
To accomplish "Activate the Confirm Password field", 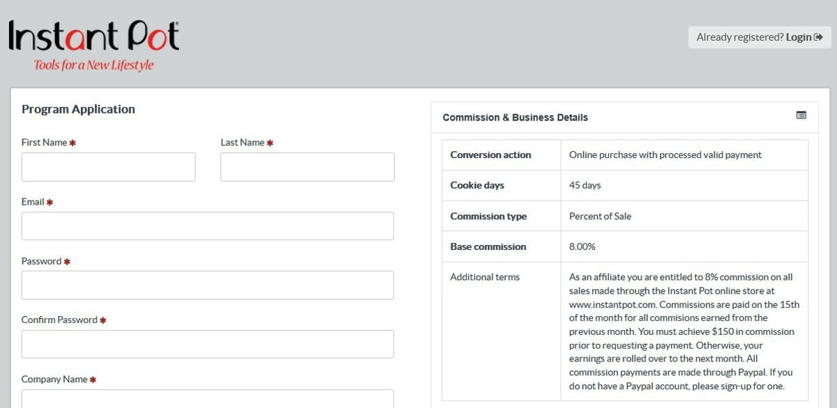I will [x=208, y=344].
